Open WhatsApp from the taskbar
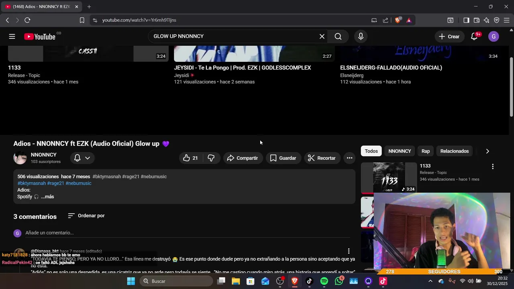 [x=339, y=281]
